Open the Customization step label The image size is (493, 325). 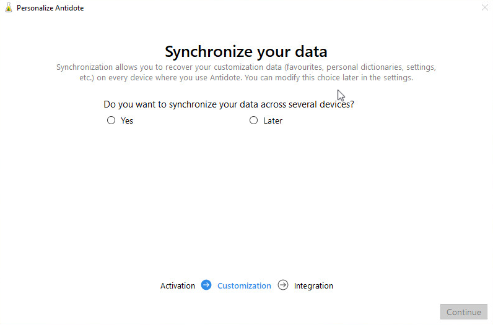tap(244, 286)
